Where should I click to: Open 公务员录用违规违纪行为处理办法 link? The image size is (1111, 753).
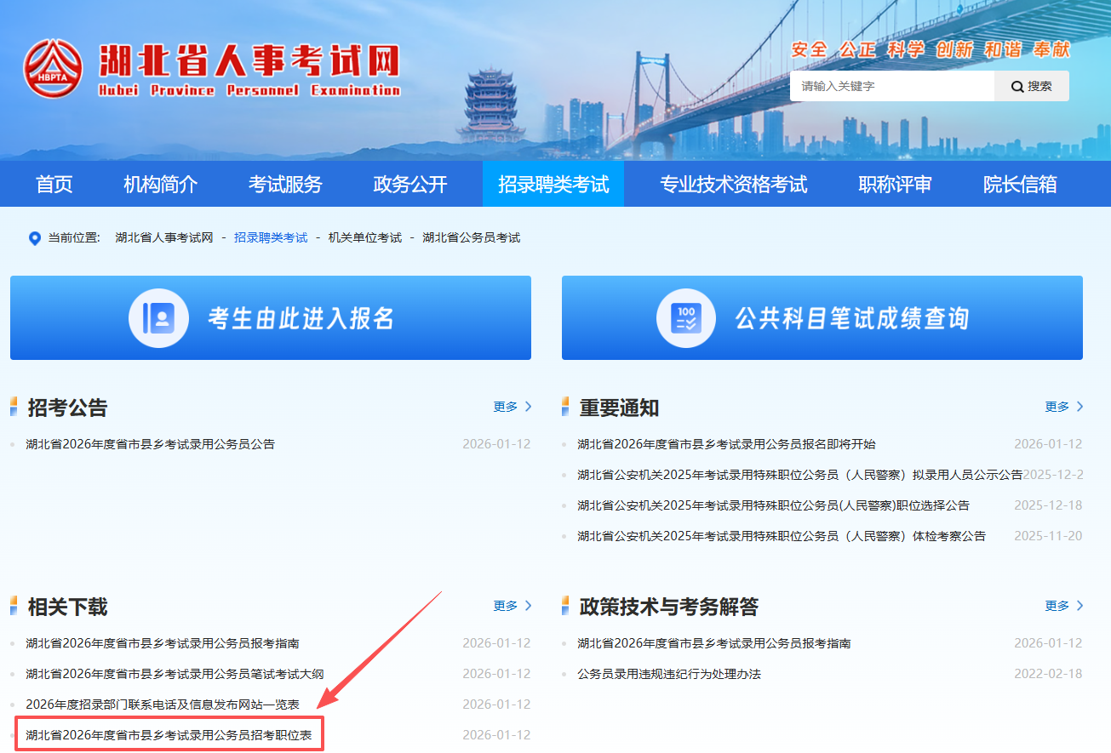tap(668, 674)
